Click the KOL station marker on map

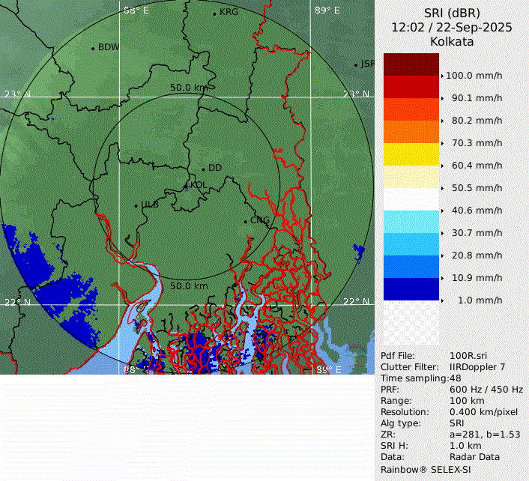pyautogui.click(x=187, y=186)
